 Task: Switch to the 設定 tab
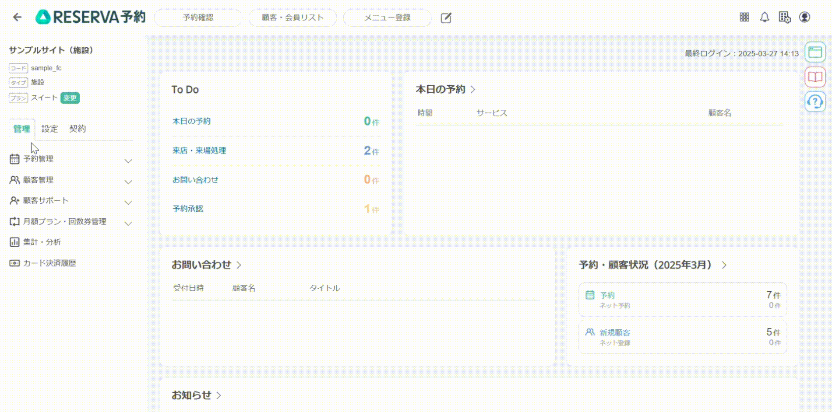pos(49,129)
